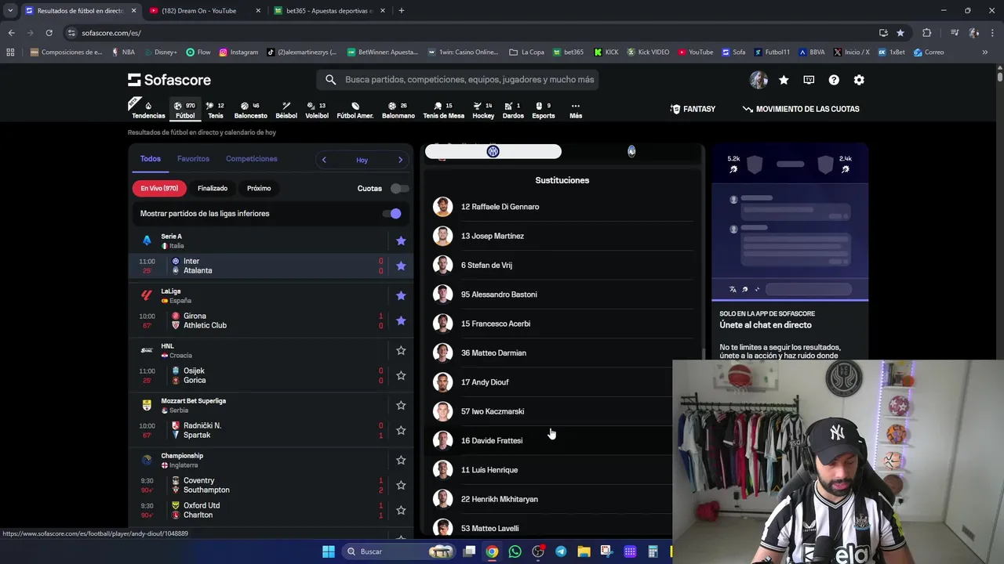Open the Tendencias section

click(x=148, y=110)
